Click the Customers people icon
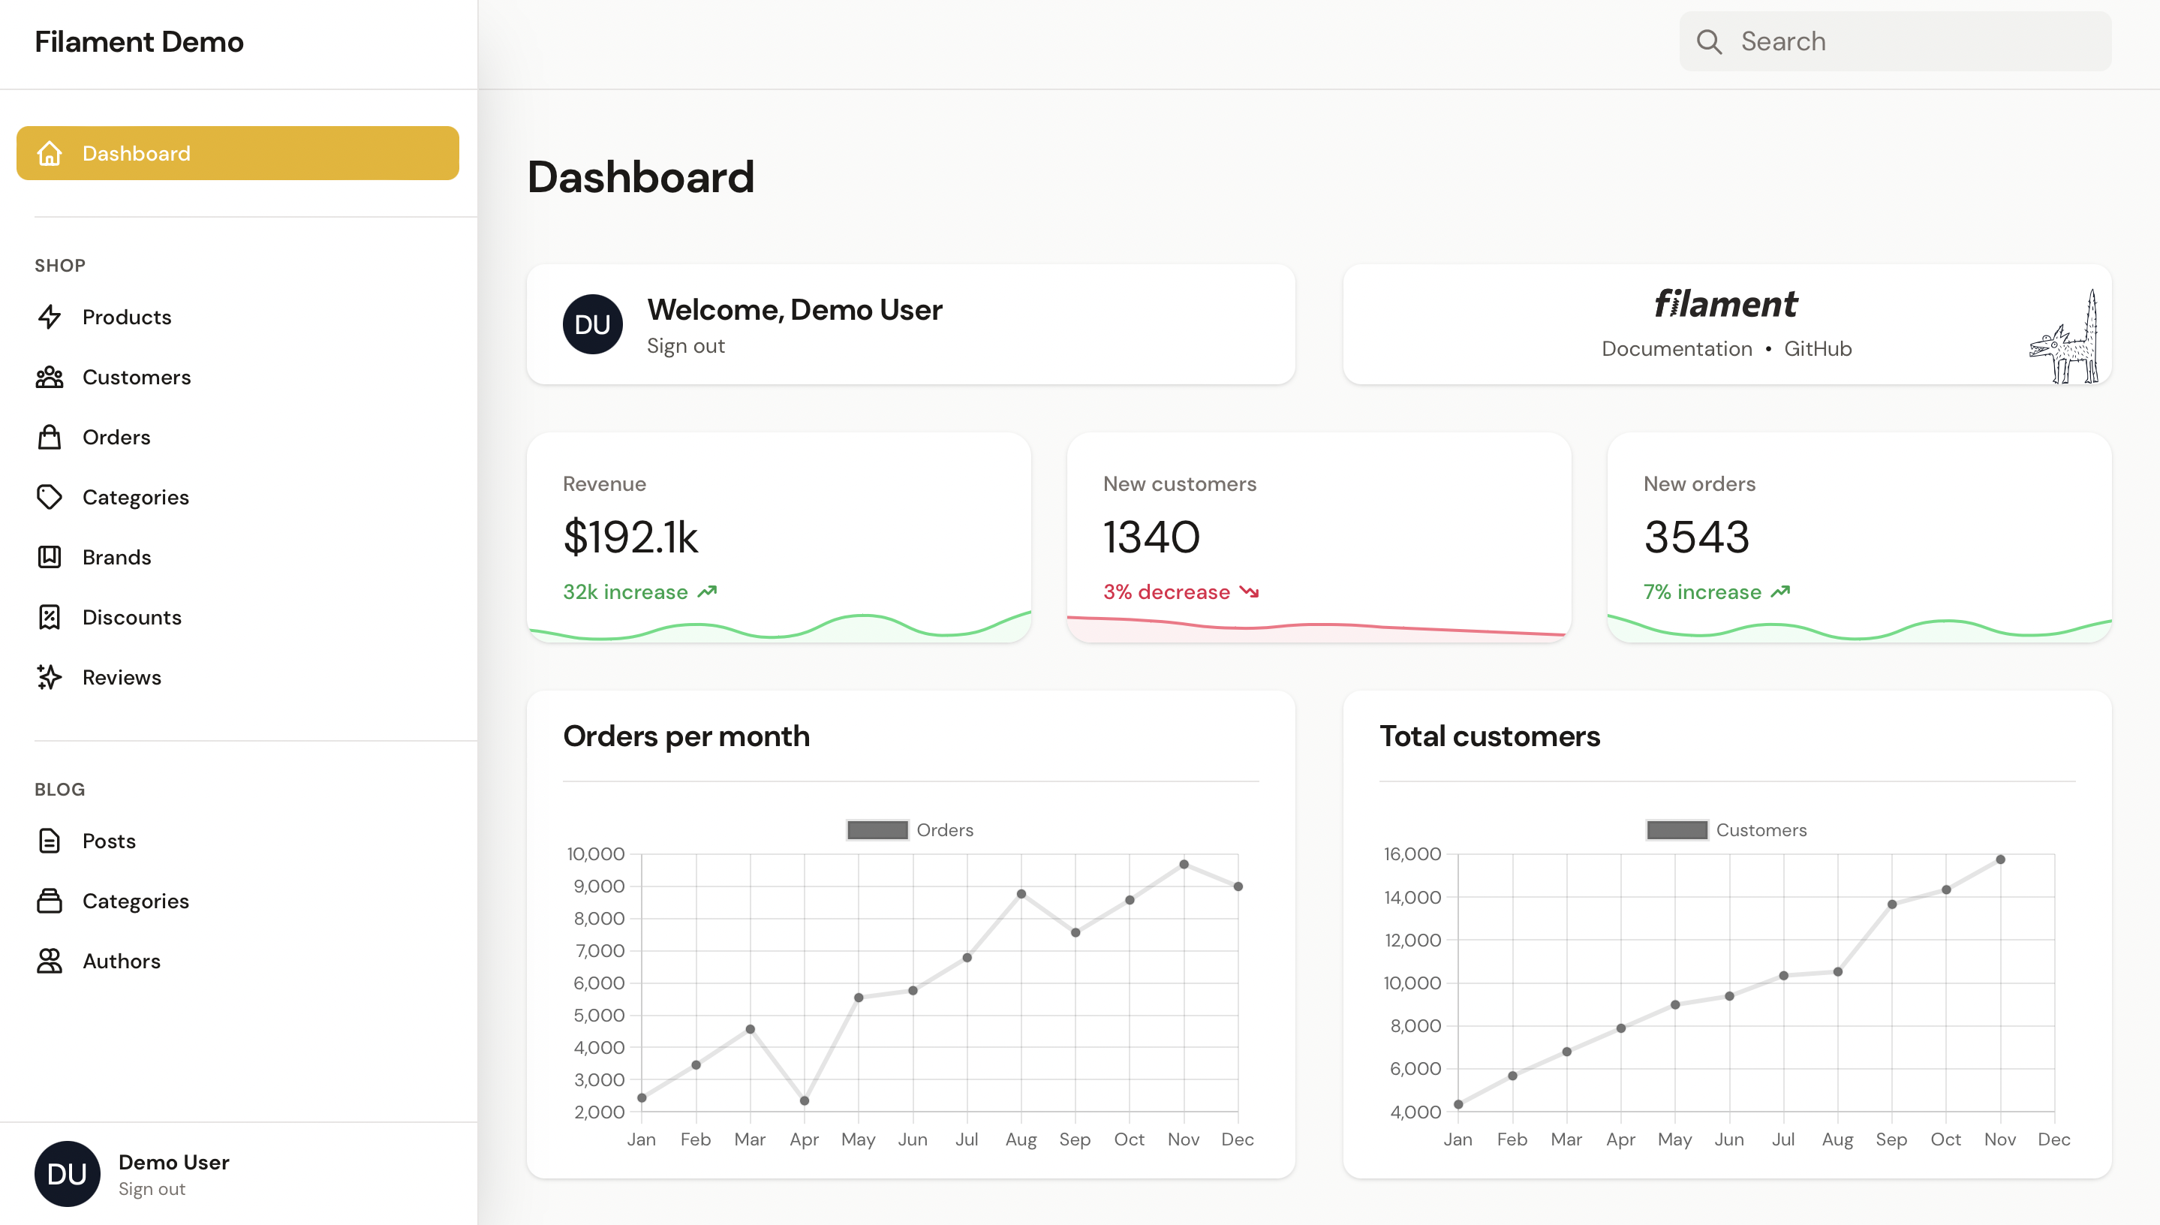2160x1225 pixels. pos(49,377)
